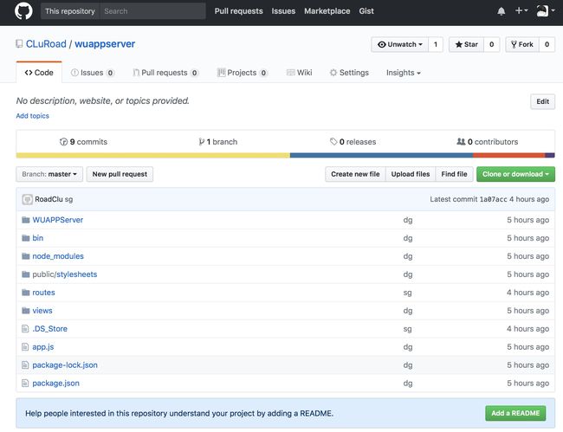
Task: Open the package.json file
Action: (55, 384)
